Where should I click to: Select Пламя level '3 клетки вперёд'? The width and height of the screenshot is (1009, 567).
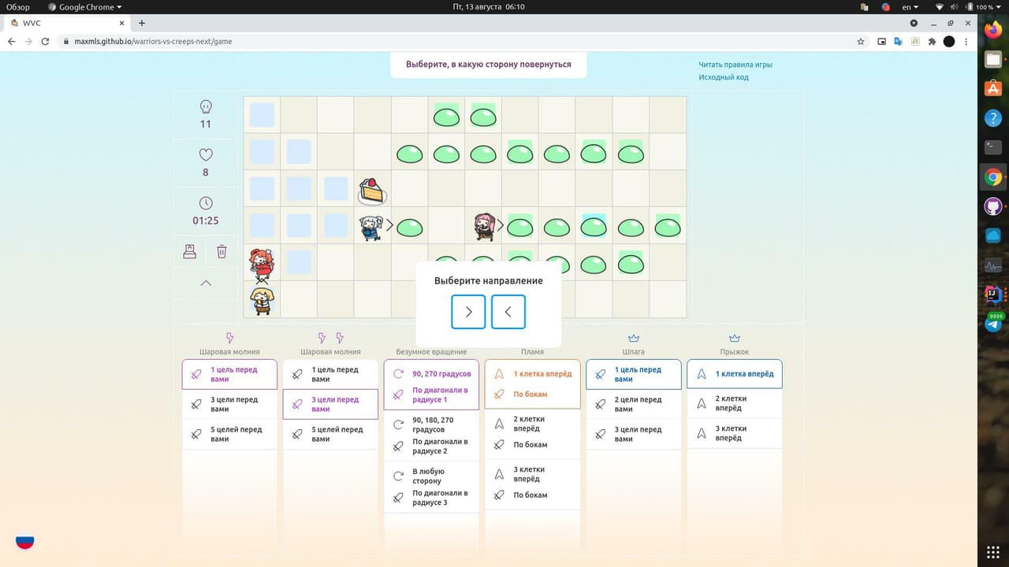532,484
